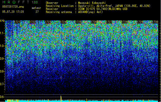Click the 1730 time marker
161x102 pixels.
155,22
